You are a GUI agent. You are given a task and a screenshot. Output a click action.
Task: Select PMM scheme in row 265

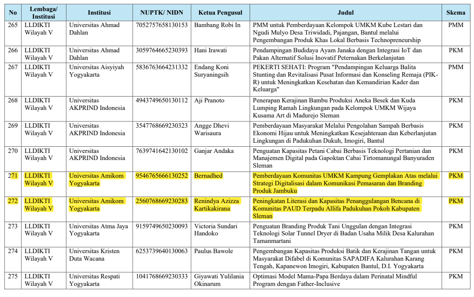click(455, 25)
